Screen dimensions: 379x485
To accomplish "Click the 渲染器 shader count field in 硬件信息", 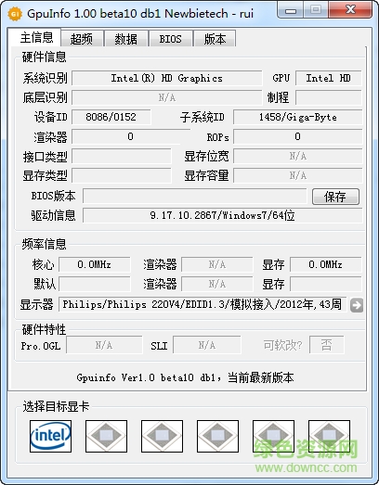I will click(130, 136).
